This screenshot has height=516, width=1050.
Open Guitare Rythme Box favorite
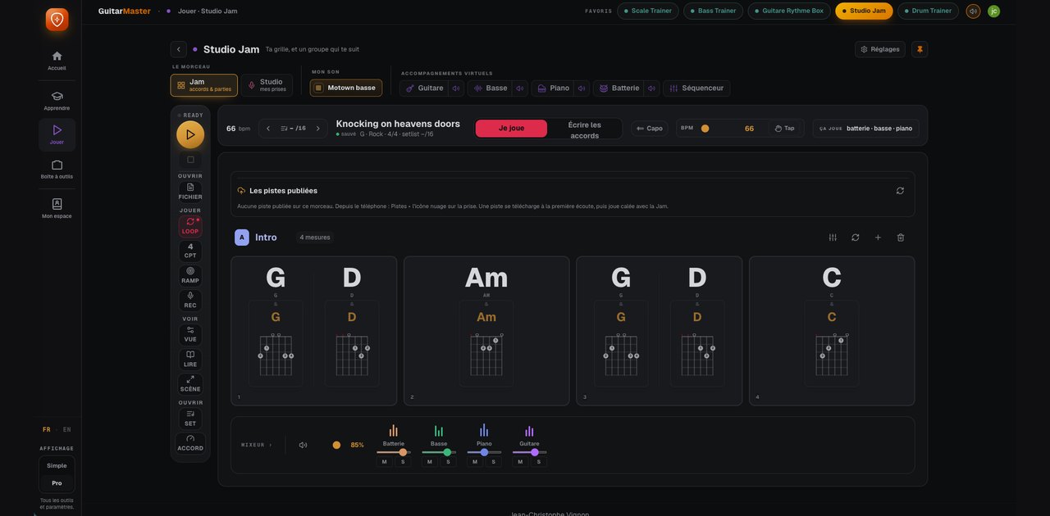789,11
